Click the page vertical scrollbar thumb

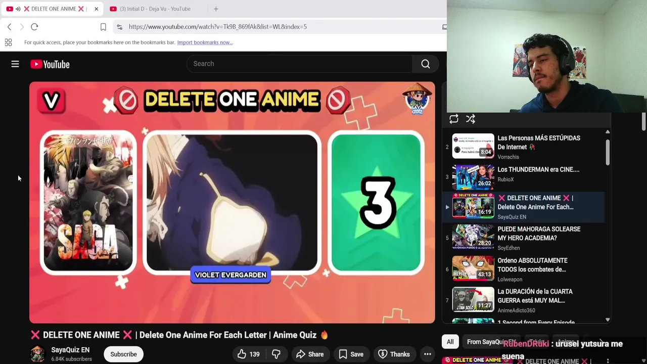[x=643, y=122]
